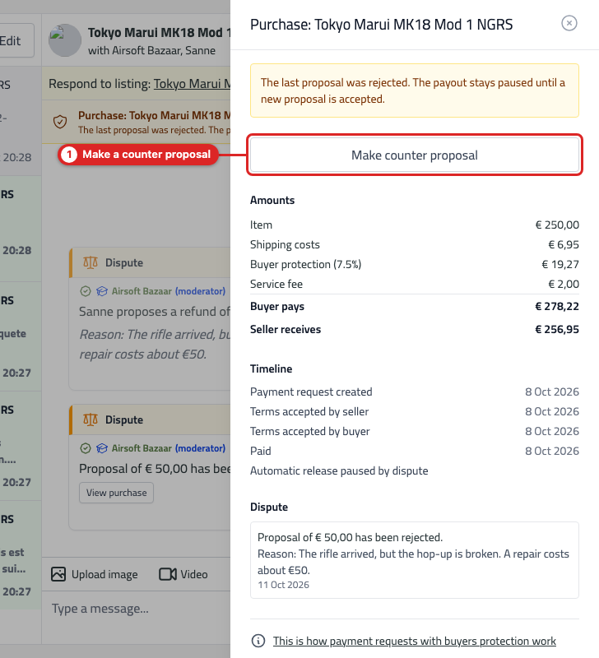Screen dimensions: 599x658
Task: Close the purchase details panel
Action: [569, 23]
